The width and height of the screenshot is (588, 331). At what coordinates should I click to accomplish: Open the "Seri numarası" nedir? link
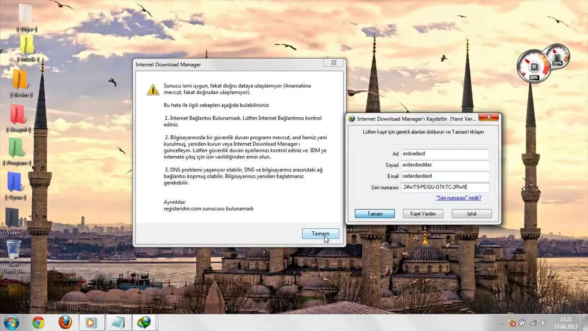pos(458,198)
